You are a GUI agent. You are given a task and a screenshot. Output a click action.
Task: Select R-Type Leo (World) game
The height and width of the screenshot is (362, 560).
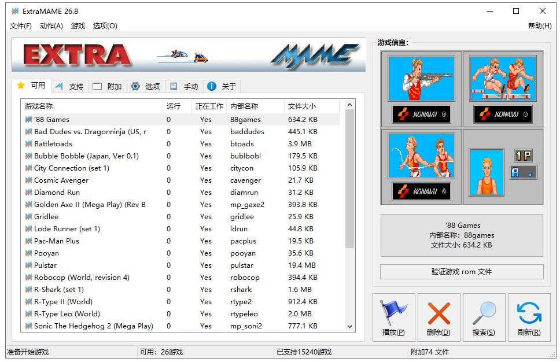(180, 314)
